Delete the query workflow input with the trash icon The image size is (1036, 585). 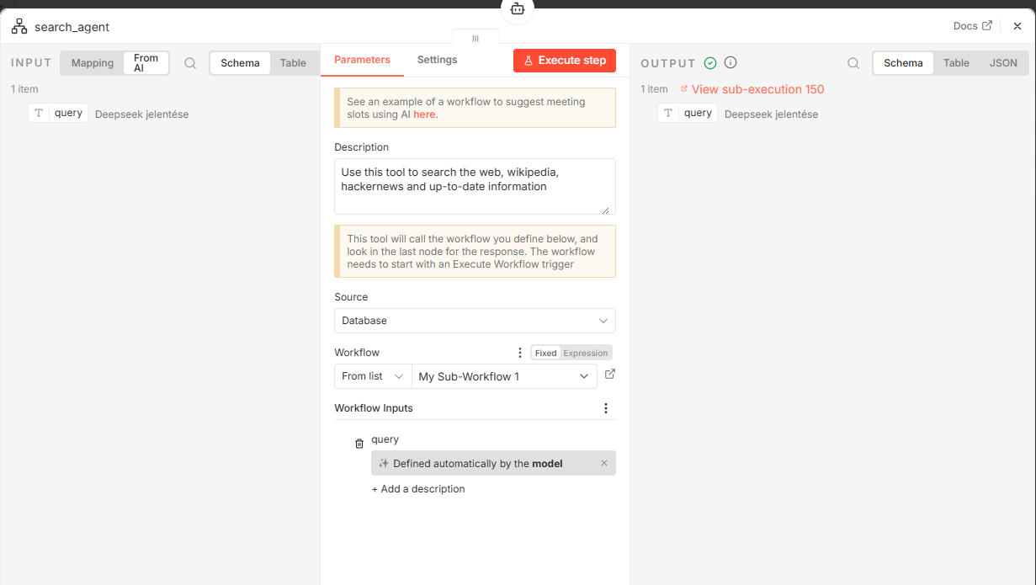(x=359, y=444)
